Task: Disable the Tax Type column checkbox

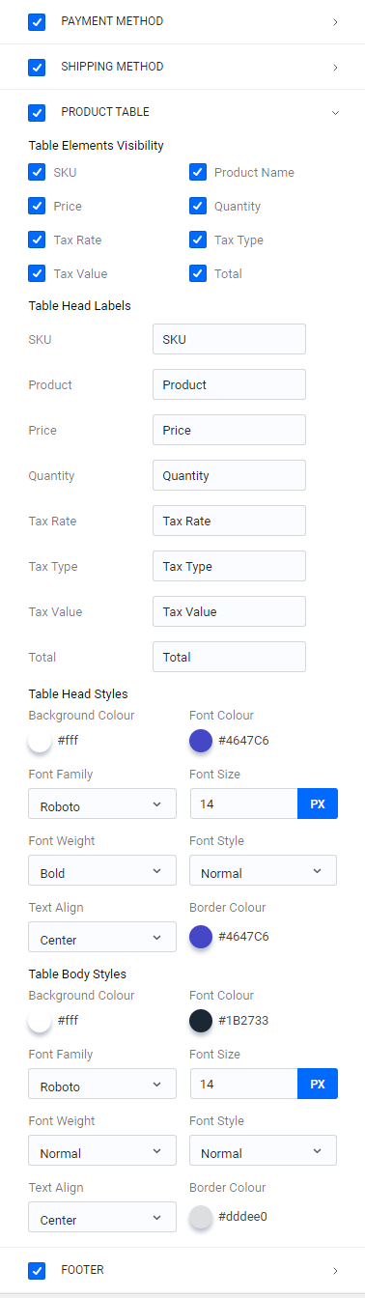Action: point(198,240)
